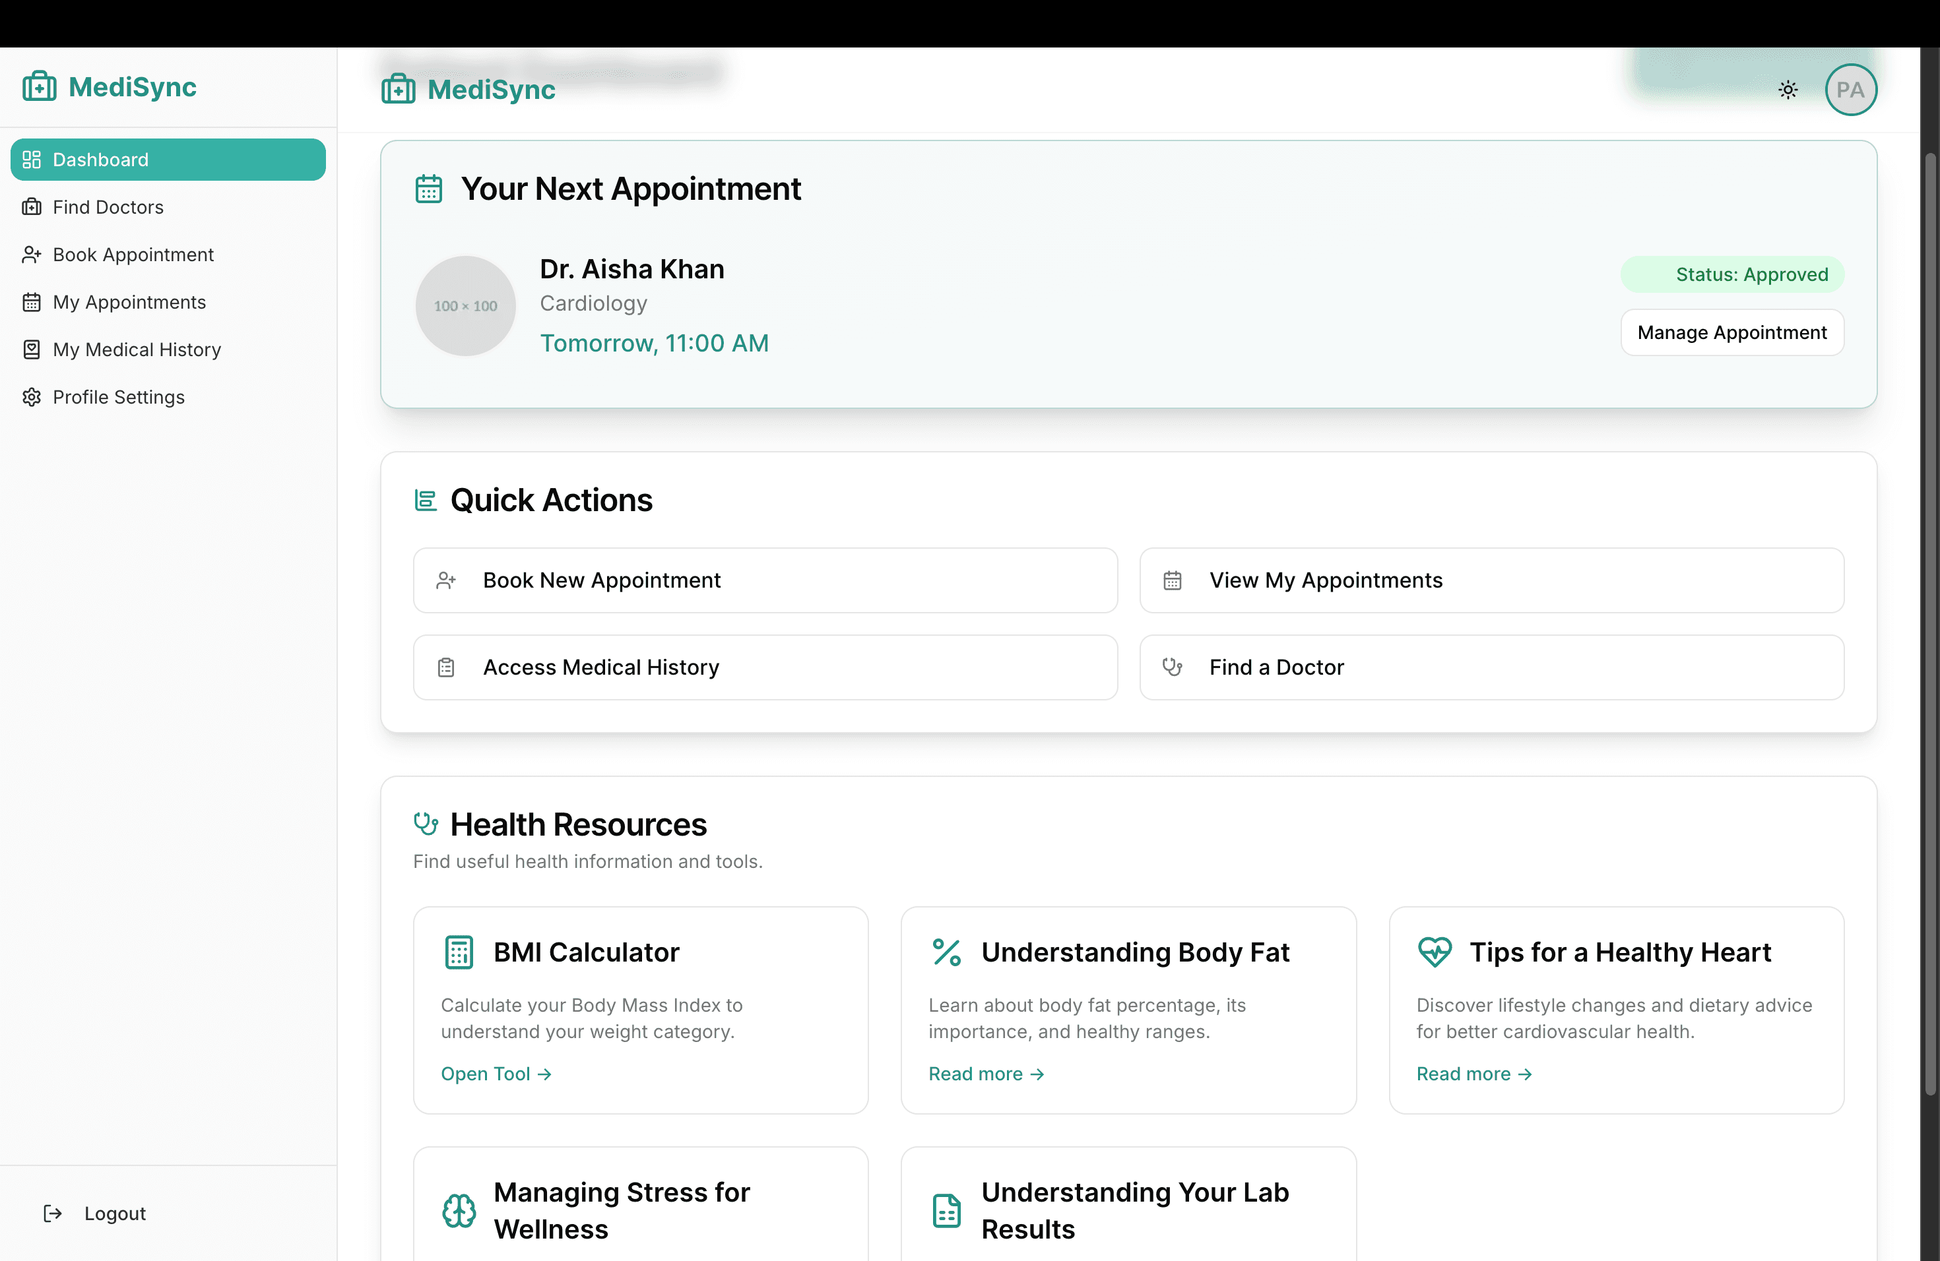Click the Your Next Appointment calendar icon
The image size is (1940, 1261).
tap(429, 189)
